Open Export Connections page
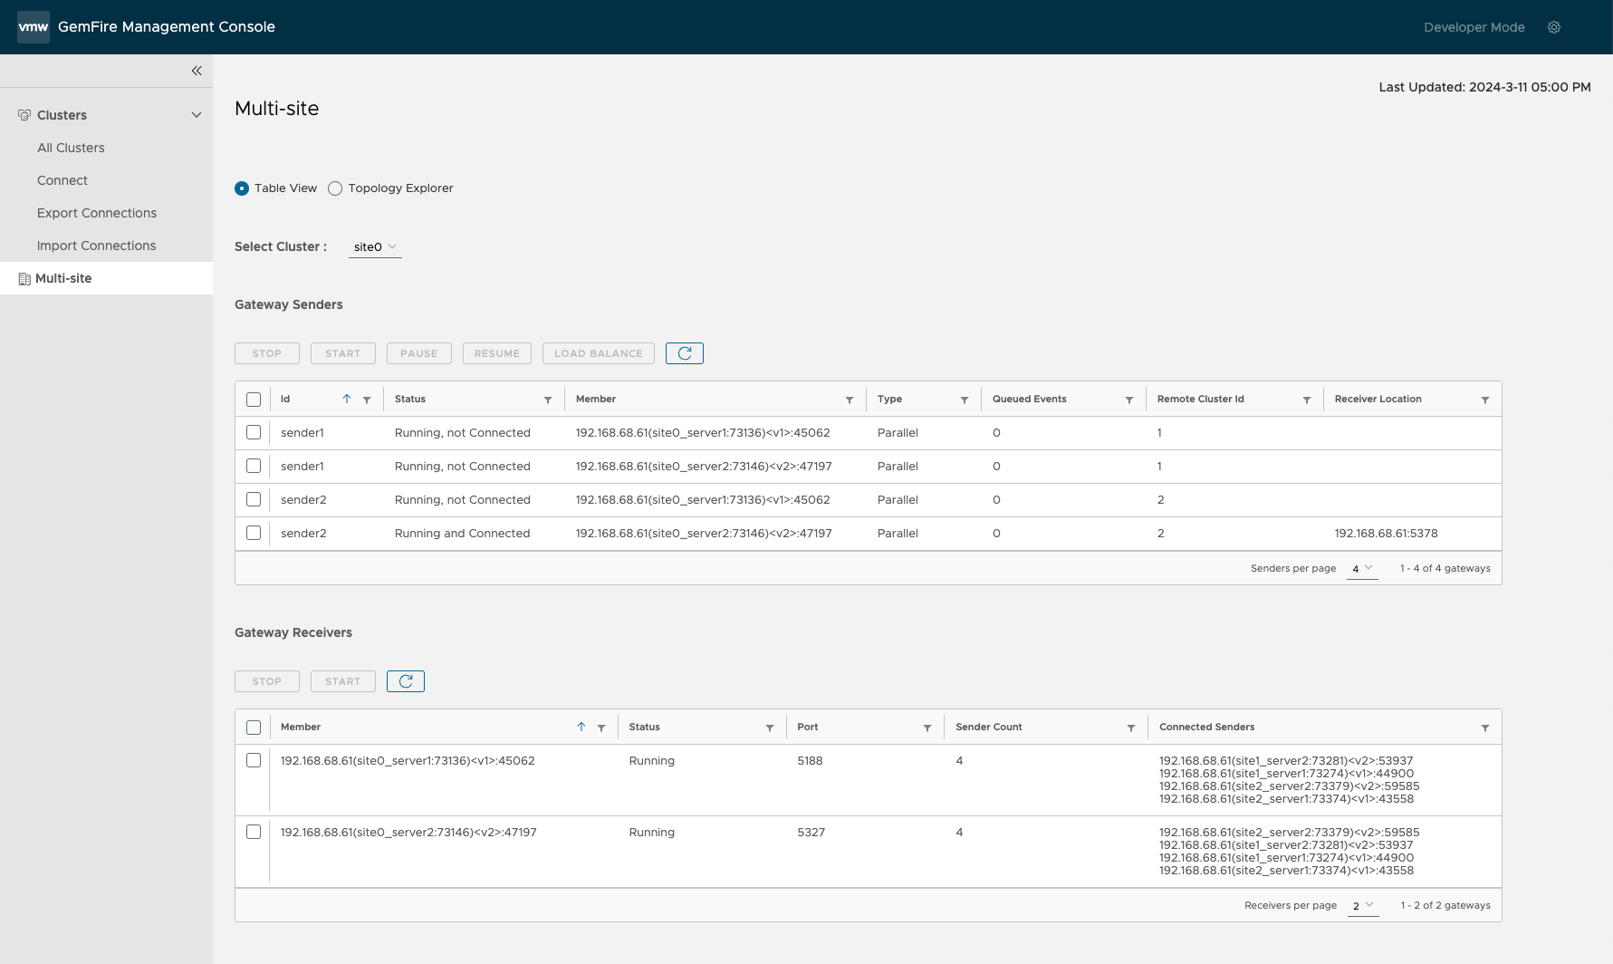The width and height of the screenshot is (1613, 964). coord(97,213)
